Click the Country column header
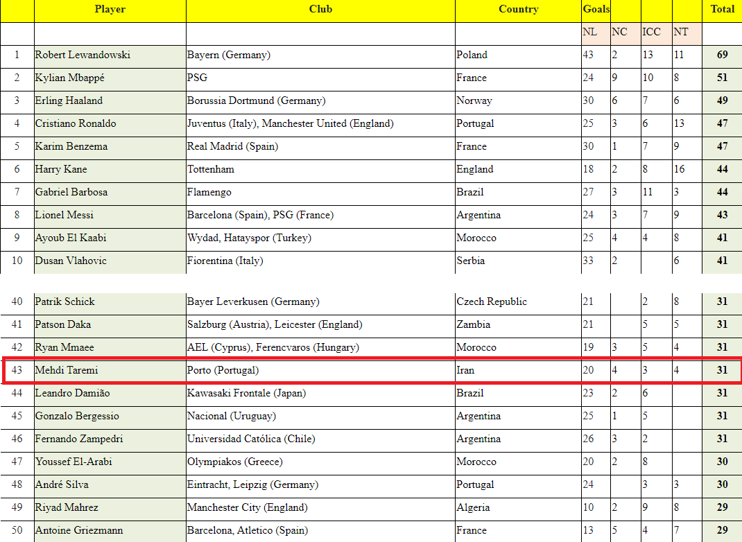This screenshot has width=742, height=542. tap(518, 10)
